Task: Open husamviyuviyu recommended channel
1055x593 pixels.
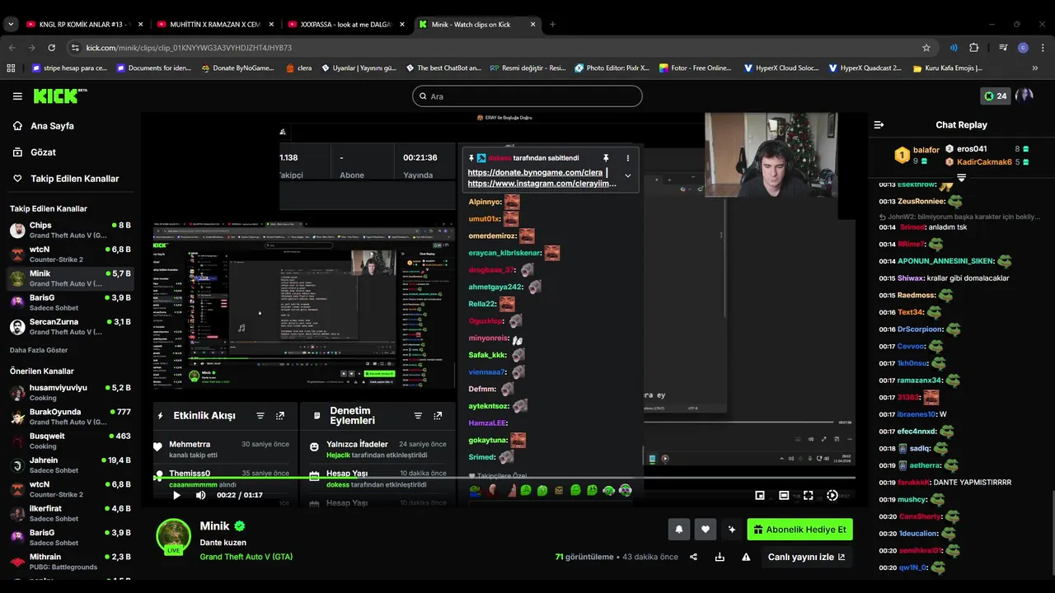Action: (70, 392)
